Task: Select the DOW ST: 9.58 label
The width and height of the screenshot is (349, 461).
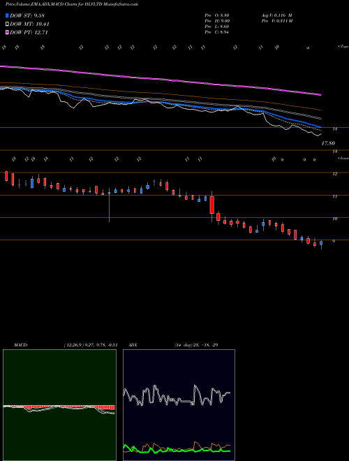Action: coord(27,15)
